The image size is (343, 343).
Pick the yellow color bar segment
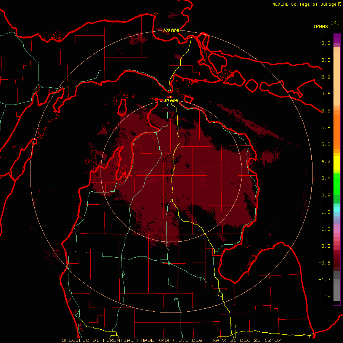(x=337, y=163)
